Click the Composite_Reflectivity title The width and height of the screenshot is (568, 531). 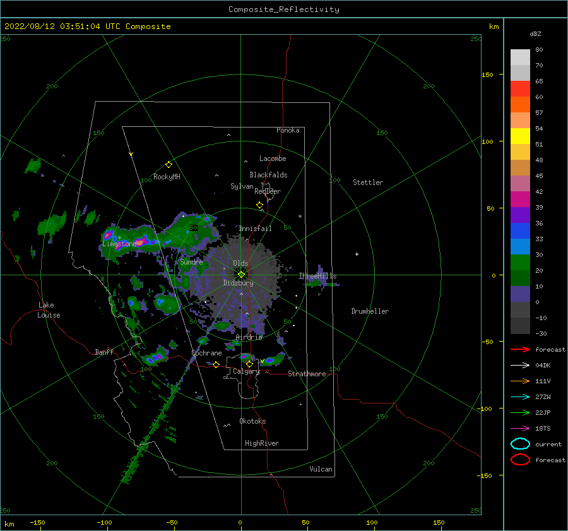coord(284,9)
